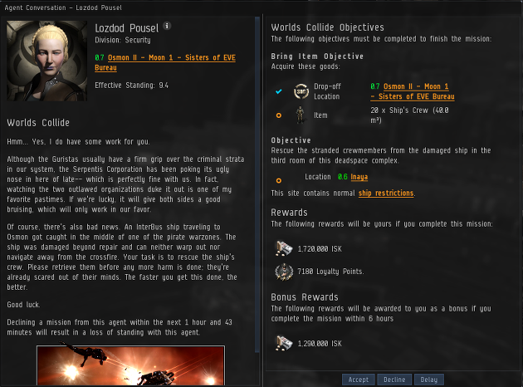Click the Agent Conversation window title bar
Viewport: 523px width, 387px height.
point(261,7)
